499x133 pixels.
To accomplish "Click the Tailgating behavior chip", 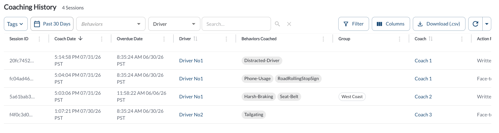I will coord(254,115).
